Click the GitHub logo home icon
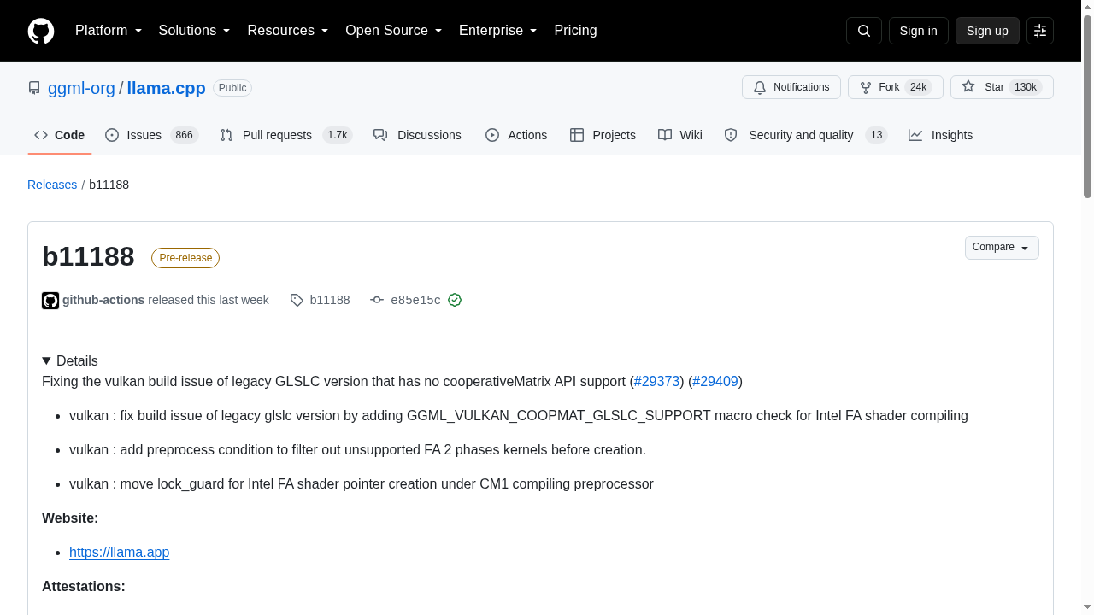1094x615 pixels. point(41,31)
